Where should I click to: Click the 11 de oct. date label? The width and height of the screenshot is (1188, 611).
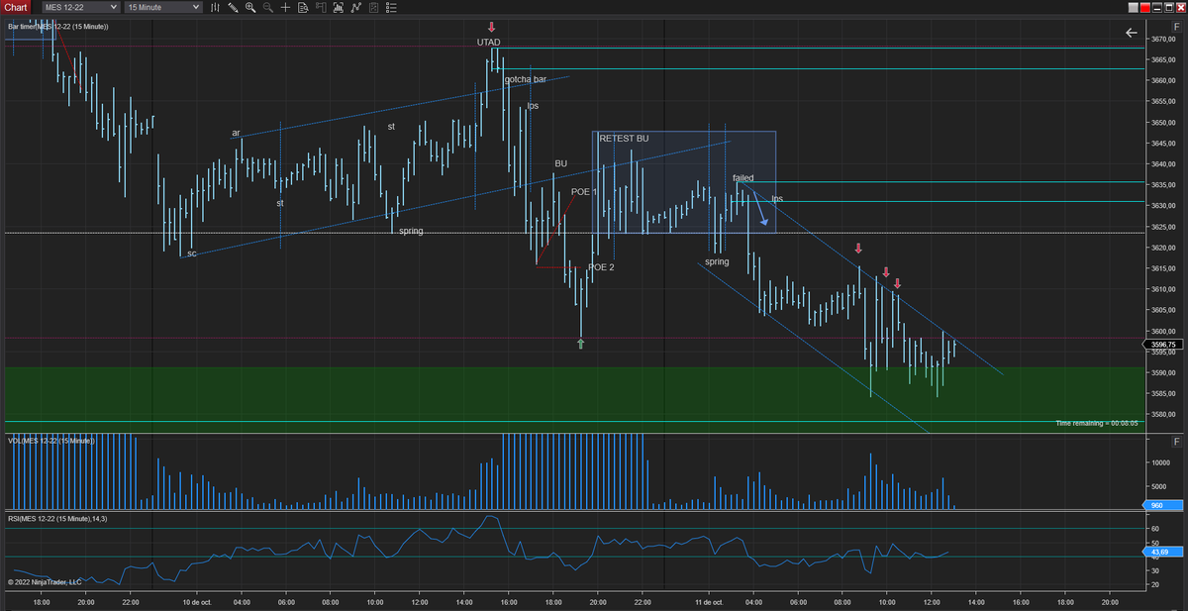tap(710, 601)
